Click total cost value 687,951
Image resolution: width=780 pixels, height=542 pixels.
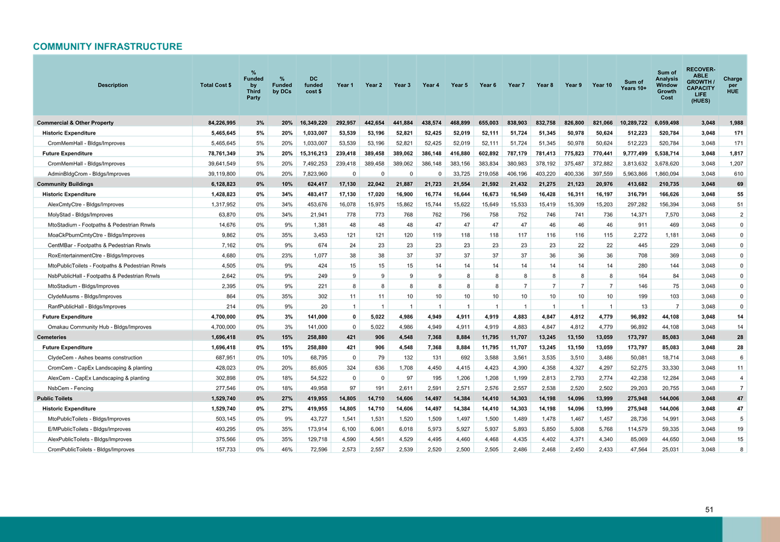[x=225, y=358]
